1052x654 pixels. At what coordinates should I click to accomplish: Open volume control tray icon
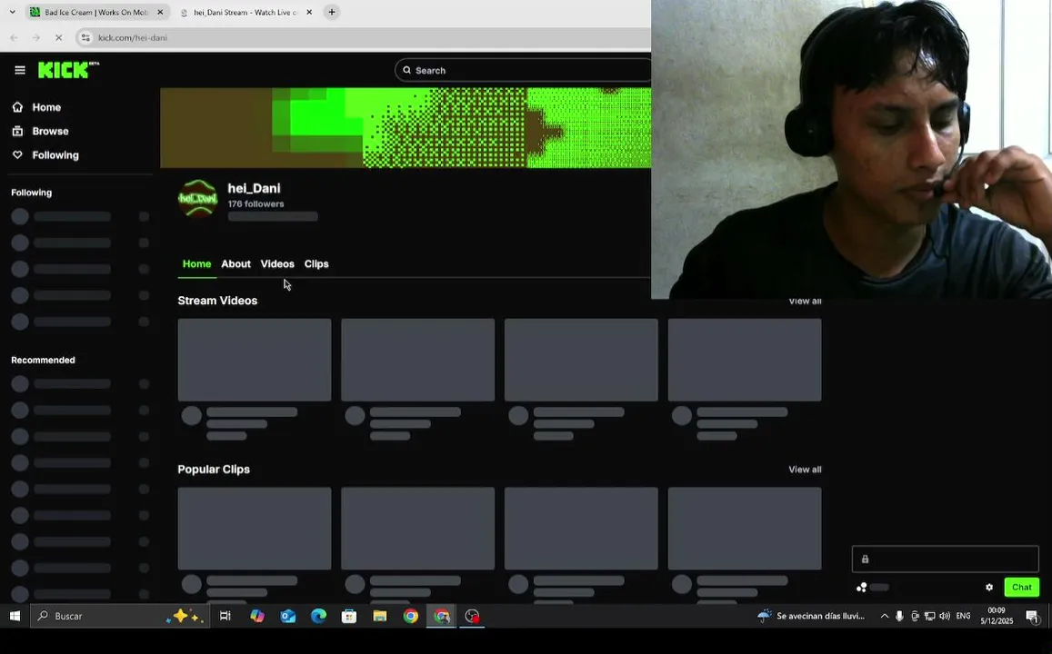[x=945, y=616]
